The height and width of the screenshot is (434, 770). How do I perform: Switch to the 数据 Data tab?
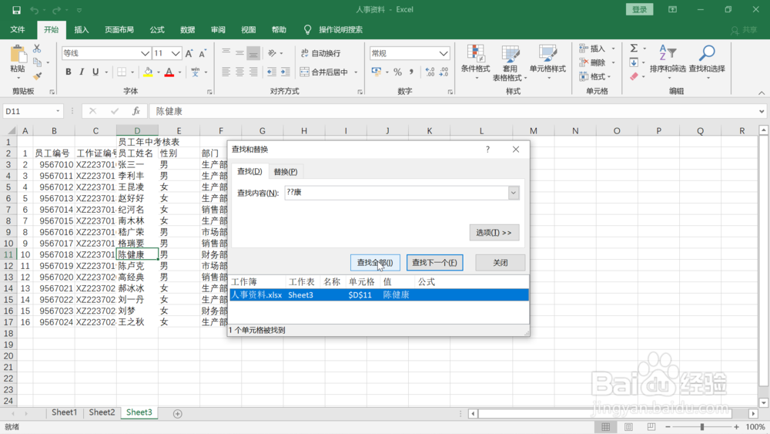[188, 30]
